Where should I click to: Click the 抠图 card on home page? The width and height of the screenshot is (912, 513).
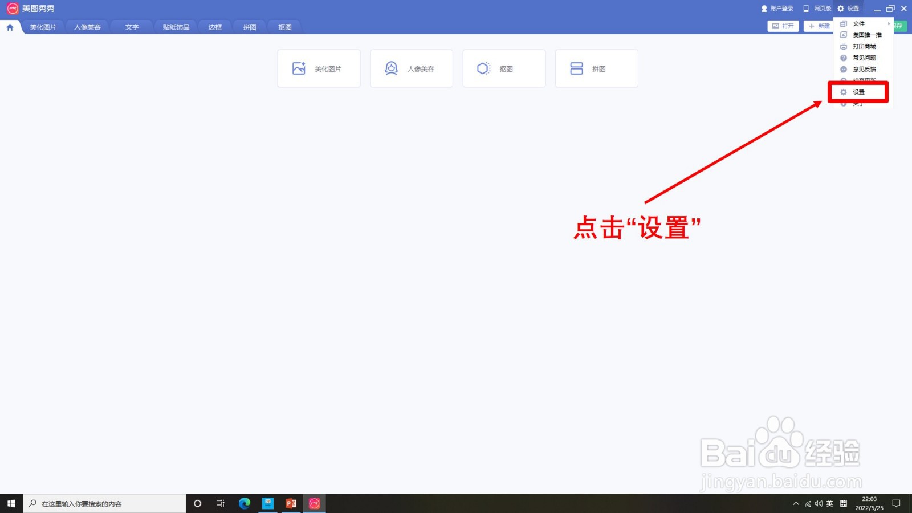pos(504,68)
